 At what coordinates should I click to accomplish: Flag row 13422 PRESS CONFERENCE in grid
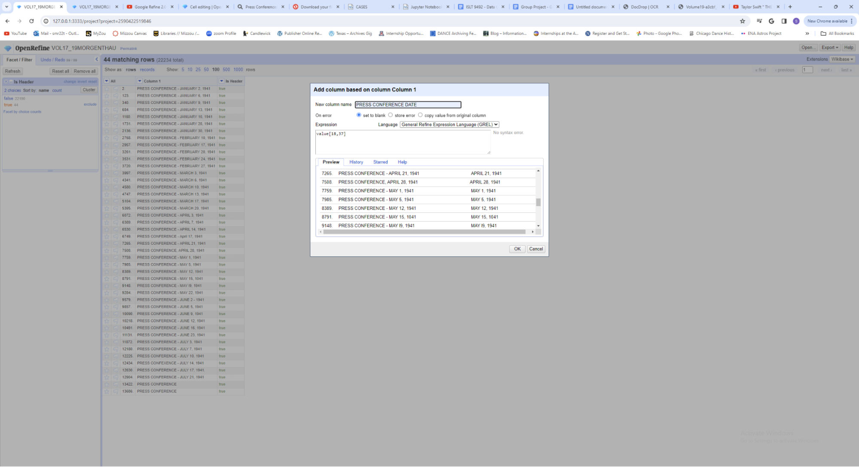pos(116,385)
